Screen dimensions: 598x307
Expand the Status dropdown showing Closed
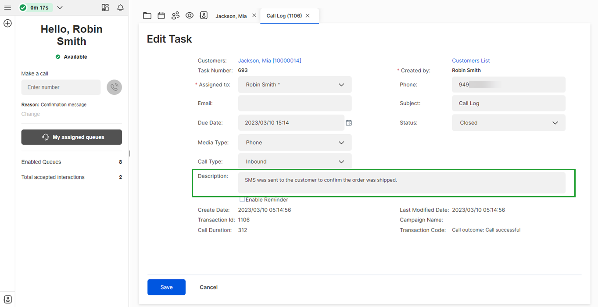click(x=508, y=123)
